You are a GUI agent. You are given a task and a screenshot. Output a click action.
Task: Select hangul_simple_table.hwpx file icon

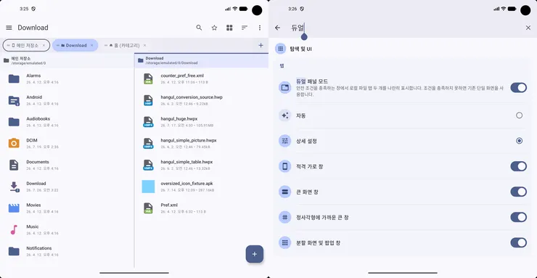click(148, 165)
